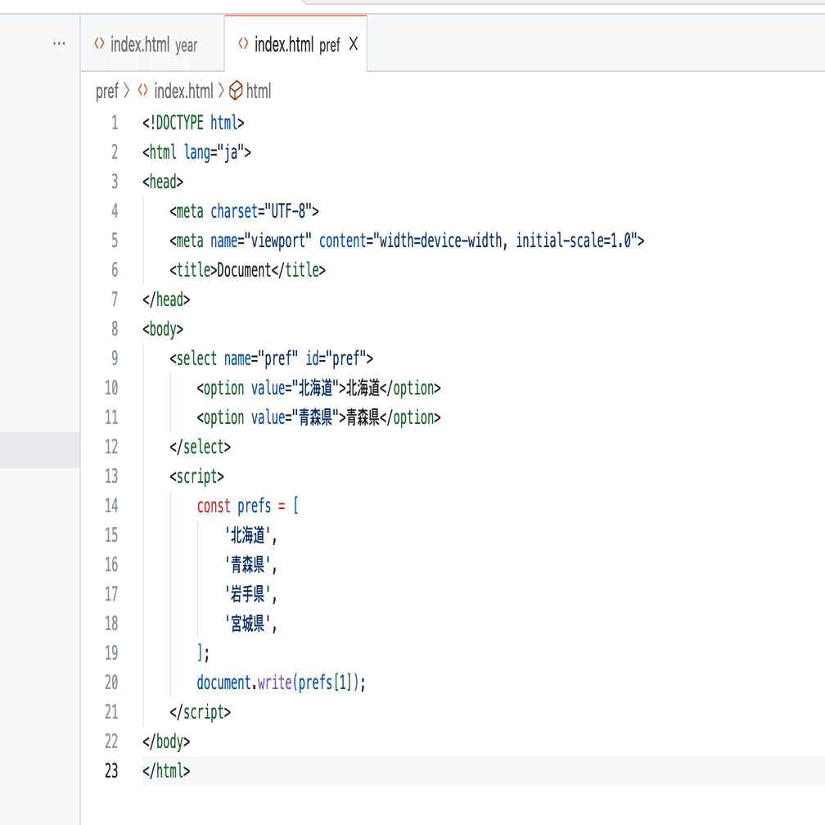The image size is (825, 825).
Task: Switch to the index.html year tab
Action: pyautogui.click(x=151, y=45)
